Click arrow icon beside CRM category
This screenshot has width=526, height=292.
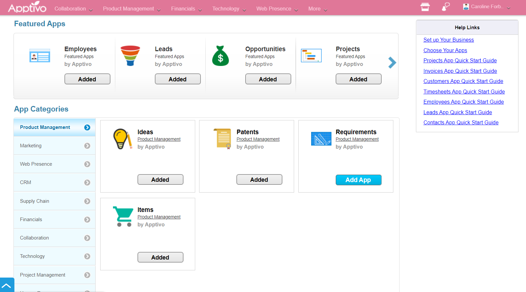coord(87,182)
